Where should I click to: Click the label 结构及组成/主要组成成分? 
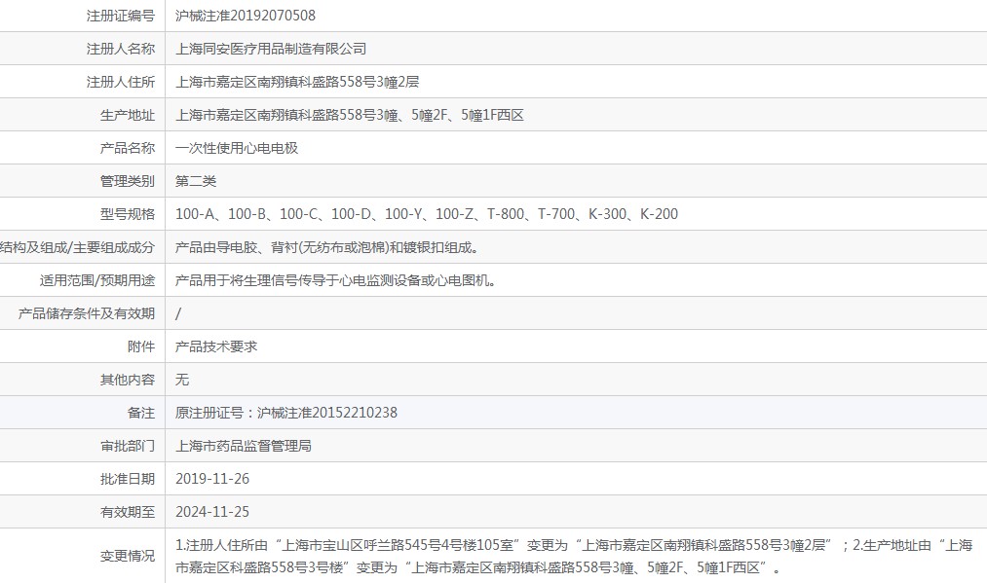click(x=77, y=247)
